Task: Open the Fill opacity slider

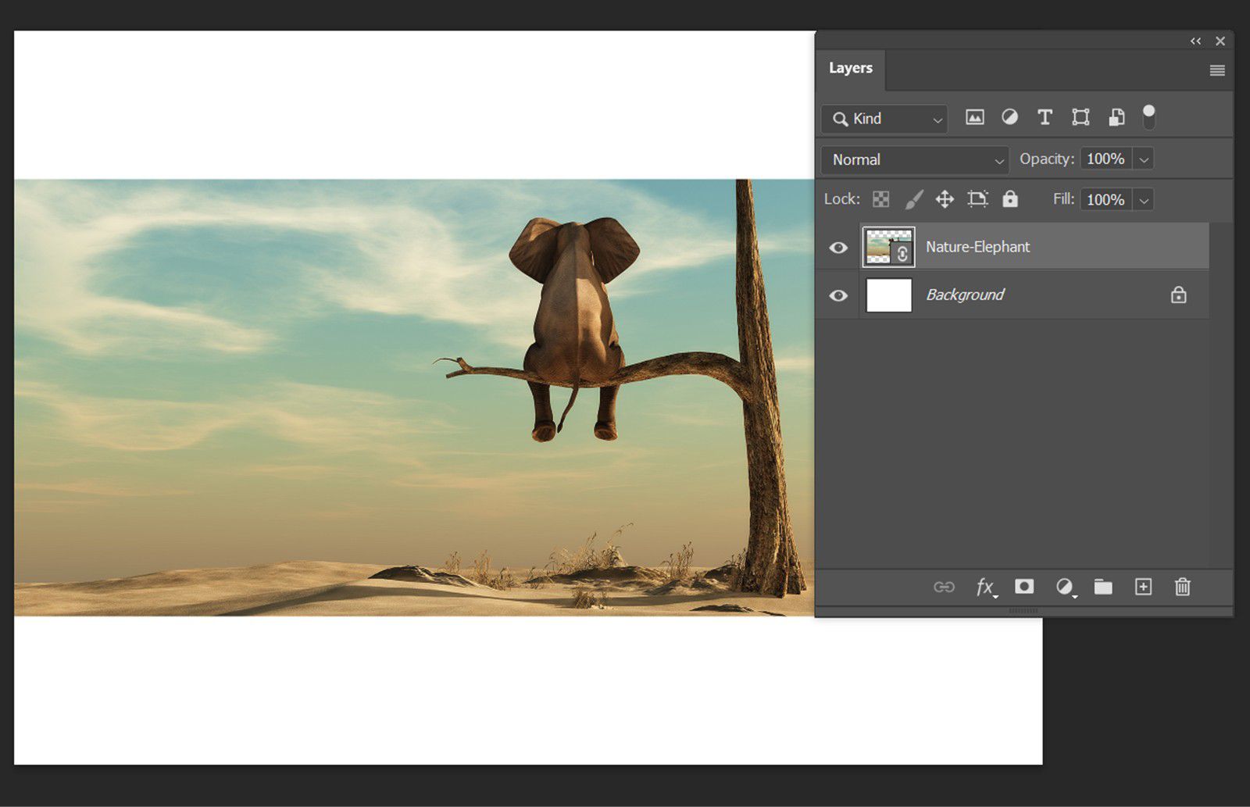Action: pos(1143,199)
